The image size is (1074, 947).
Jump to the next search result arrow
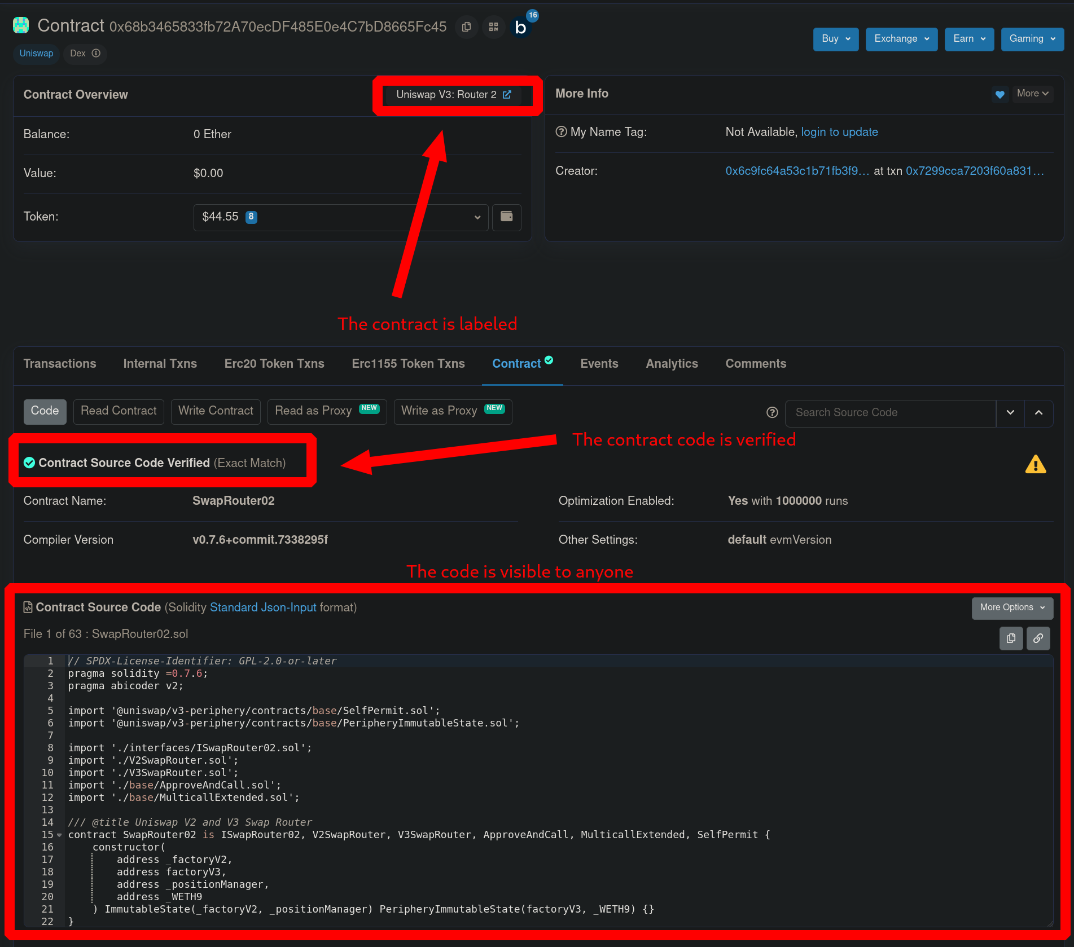click(x=1010, y=412)
